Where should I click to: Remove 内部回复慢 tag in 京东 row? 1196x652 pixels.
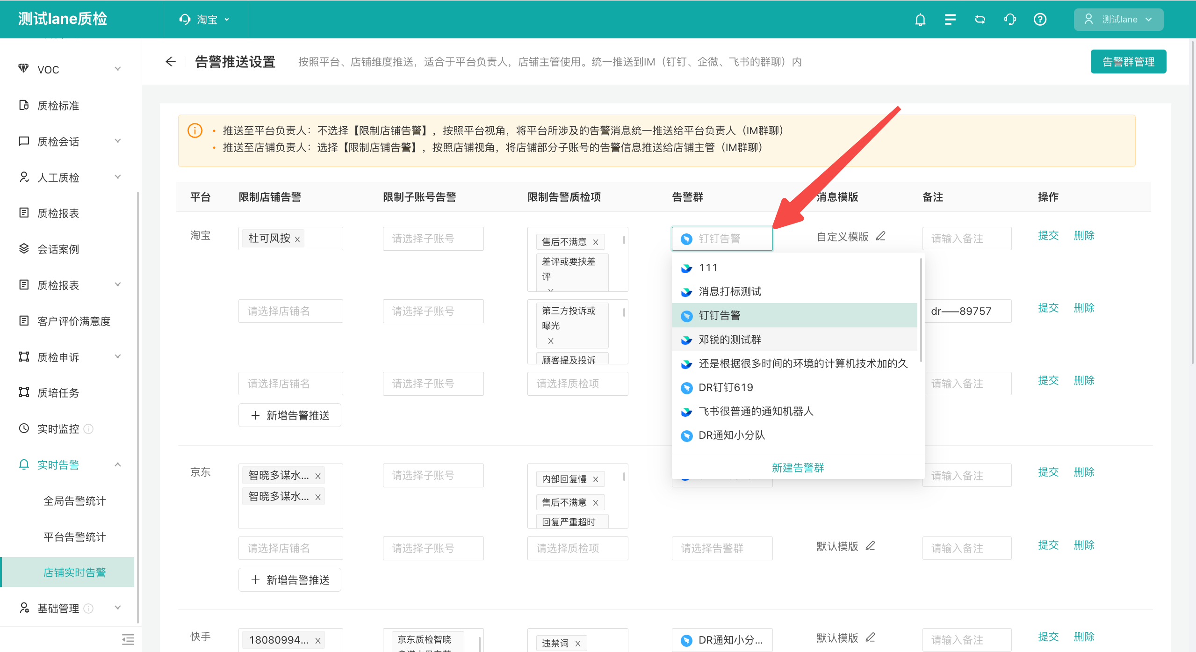tap(596, 479)
